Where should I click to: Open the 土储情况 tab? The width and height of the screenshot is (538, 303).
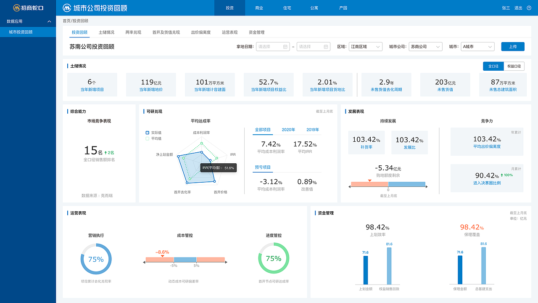click(x=106, y=32)
